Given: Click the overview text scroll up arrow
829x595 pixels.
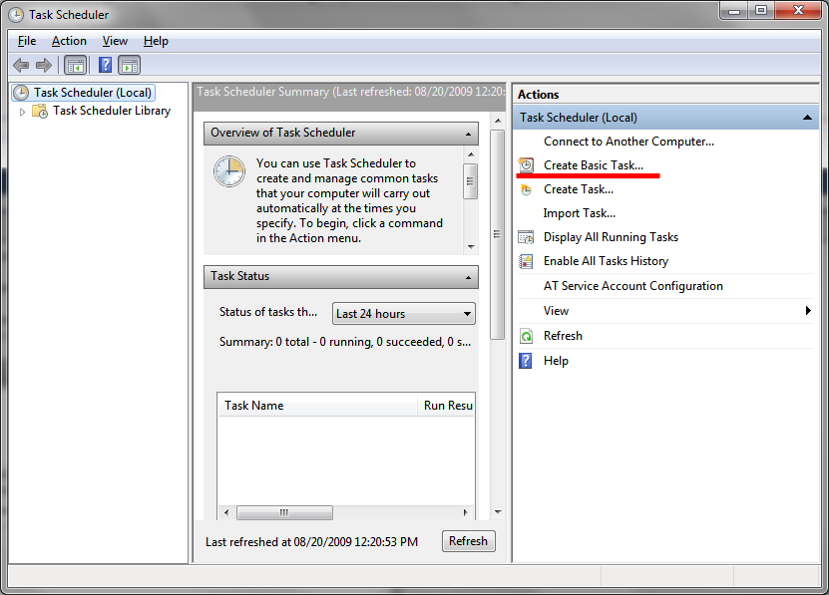Looking at the screenshot, I should click(x=471, y=154).
